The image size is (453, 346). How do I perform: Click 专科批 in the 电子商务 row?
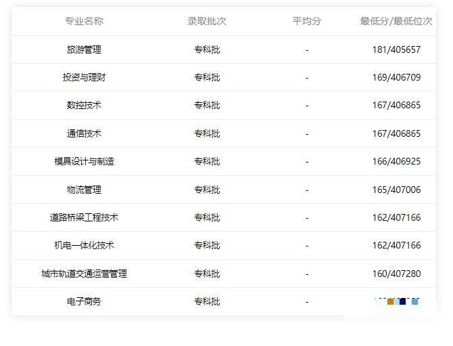pyautogui.click(x=207, y=301)
